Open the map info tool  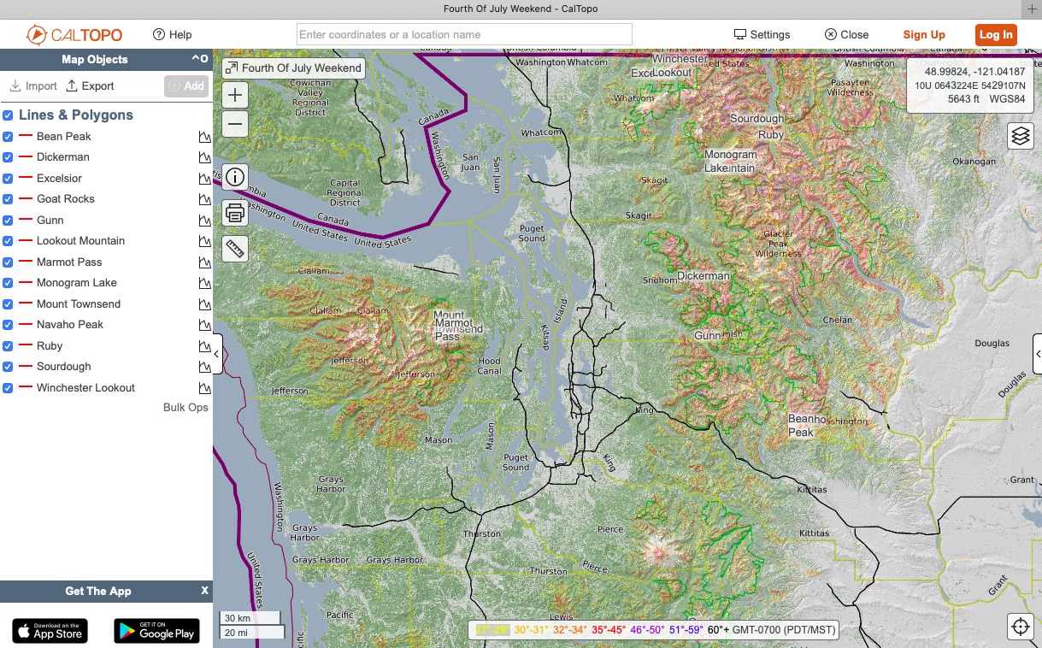tap(235, 178)
